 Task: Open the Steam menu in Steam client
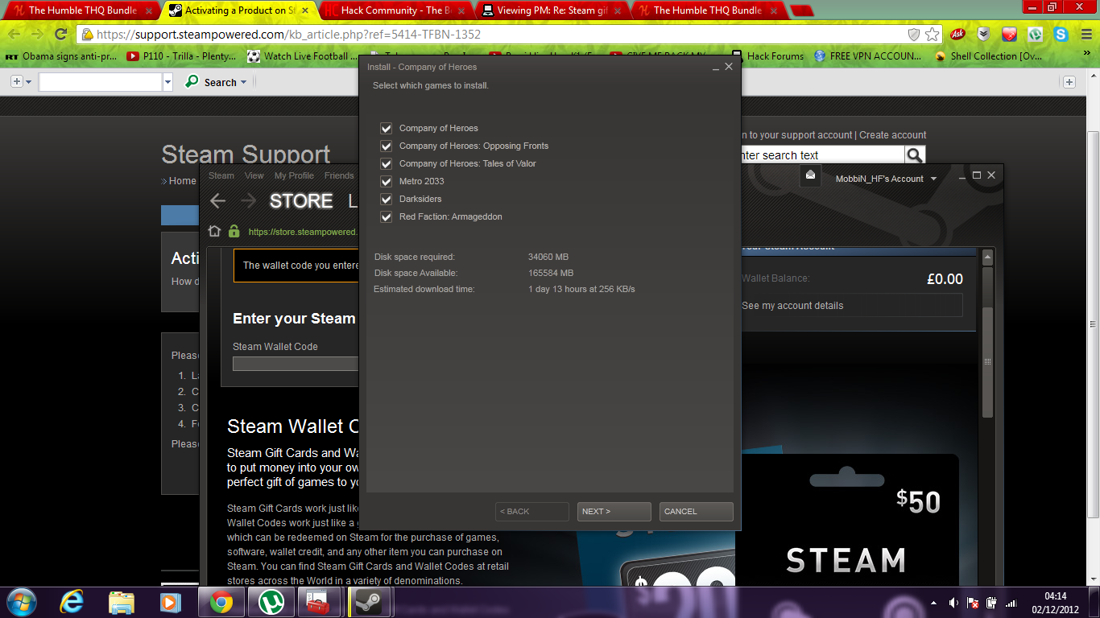point(221,175)
